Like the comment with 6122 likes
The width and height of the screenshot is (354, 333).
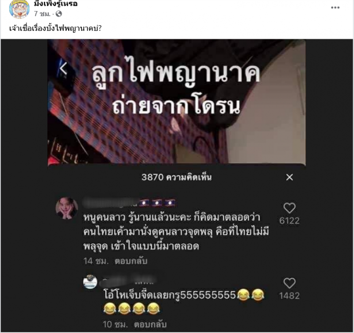[x=289, y=208]
